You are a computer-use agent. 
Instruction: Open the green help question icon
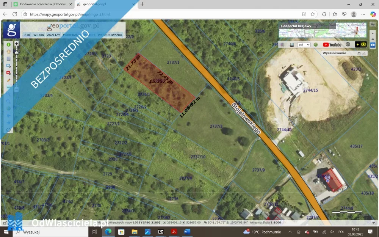(315, 45)
